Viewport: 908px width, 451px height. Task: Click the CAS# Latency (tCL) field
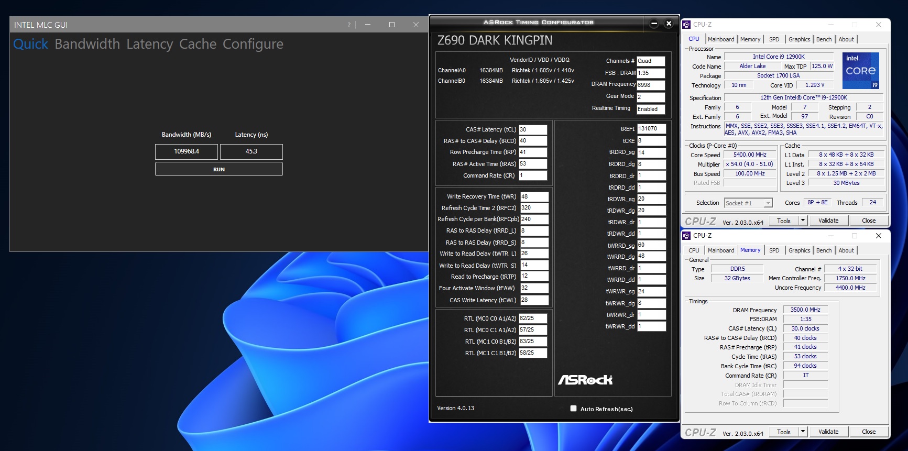click(x=532, y=129)
